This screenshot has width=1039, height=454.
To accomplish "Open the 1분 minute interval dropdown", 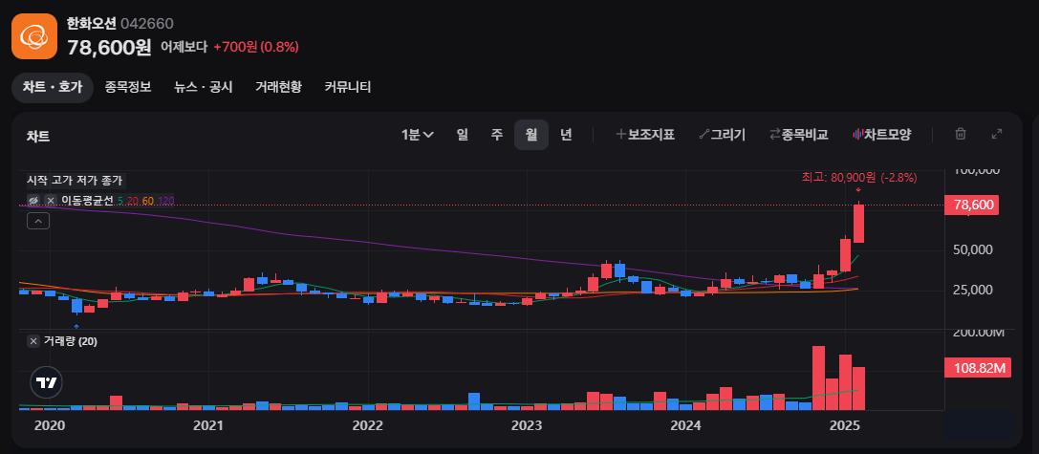I will point(418,135).
